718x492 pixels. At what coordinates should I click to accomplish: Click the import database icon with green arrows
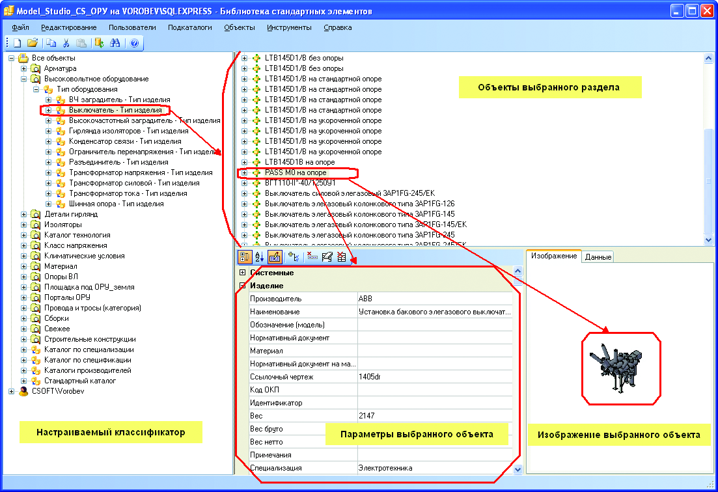[99, 43]
